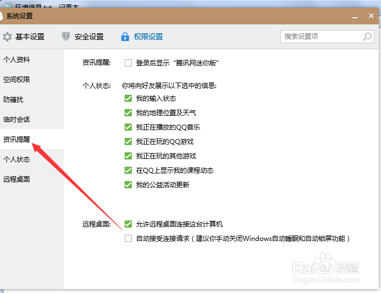
Task: Uncheck 允许远程桌面连接这台计算机
Action: (128, 224)
